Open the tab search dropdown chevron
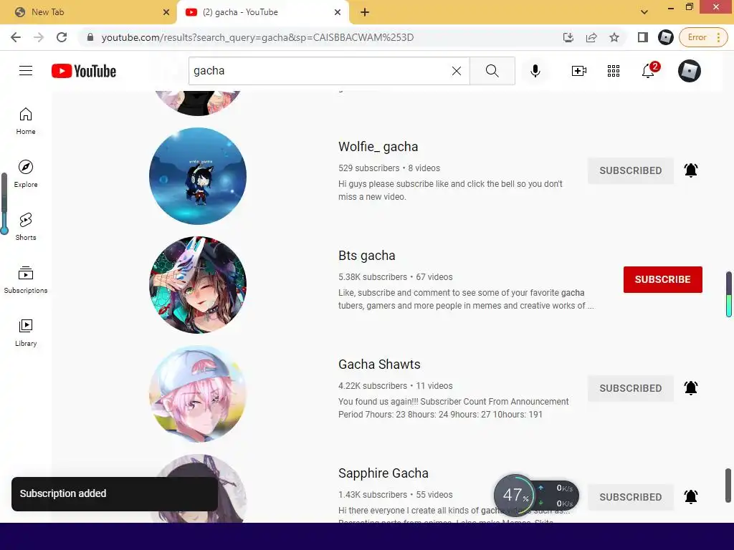734x550 pixels. point(644,12)
